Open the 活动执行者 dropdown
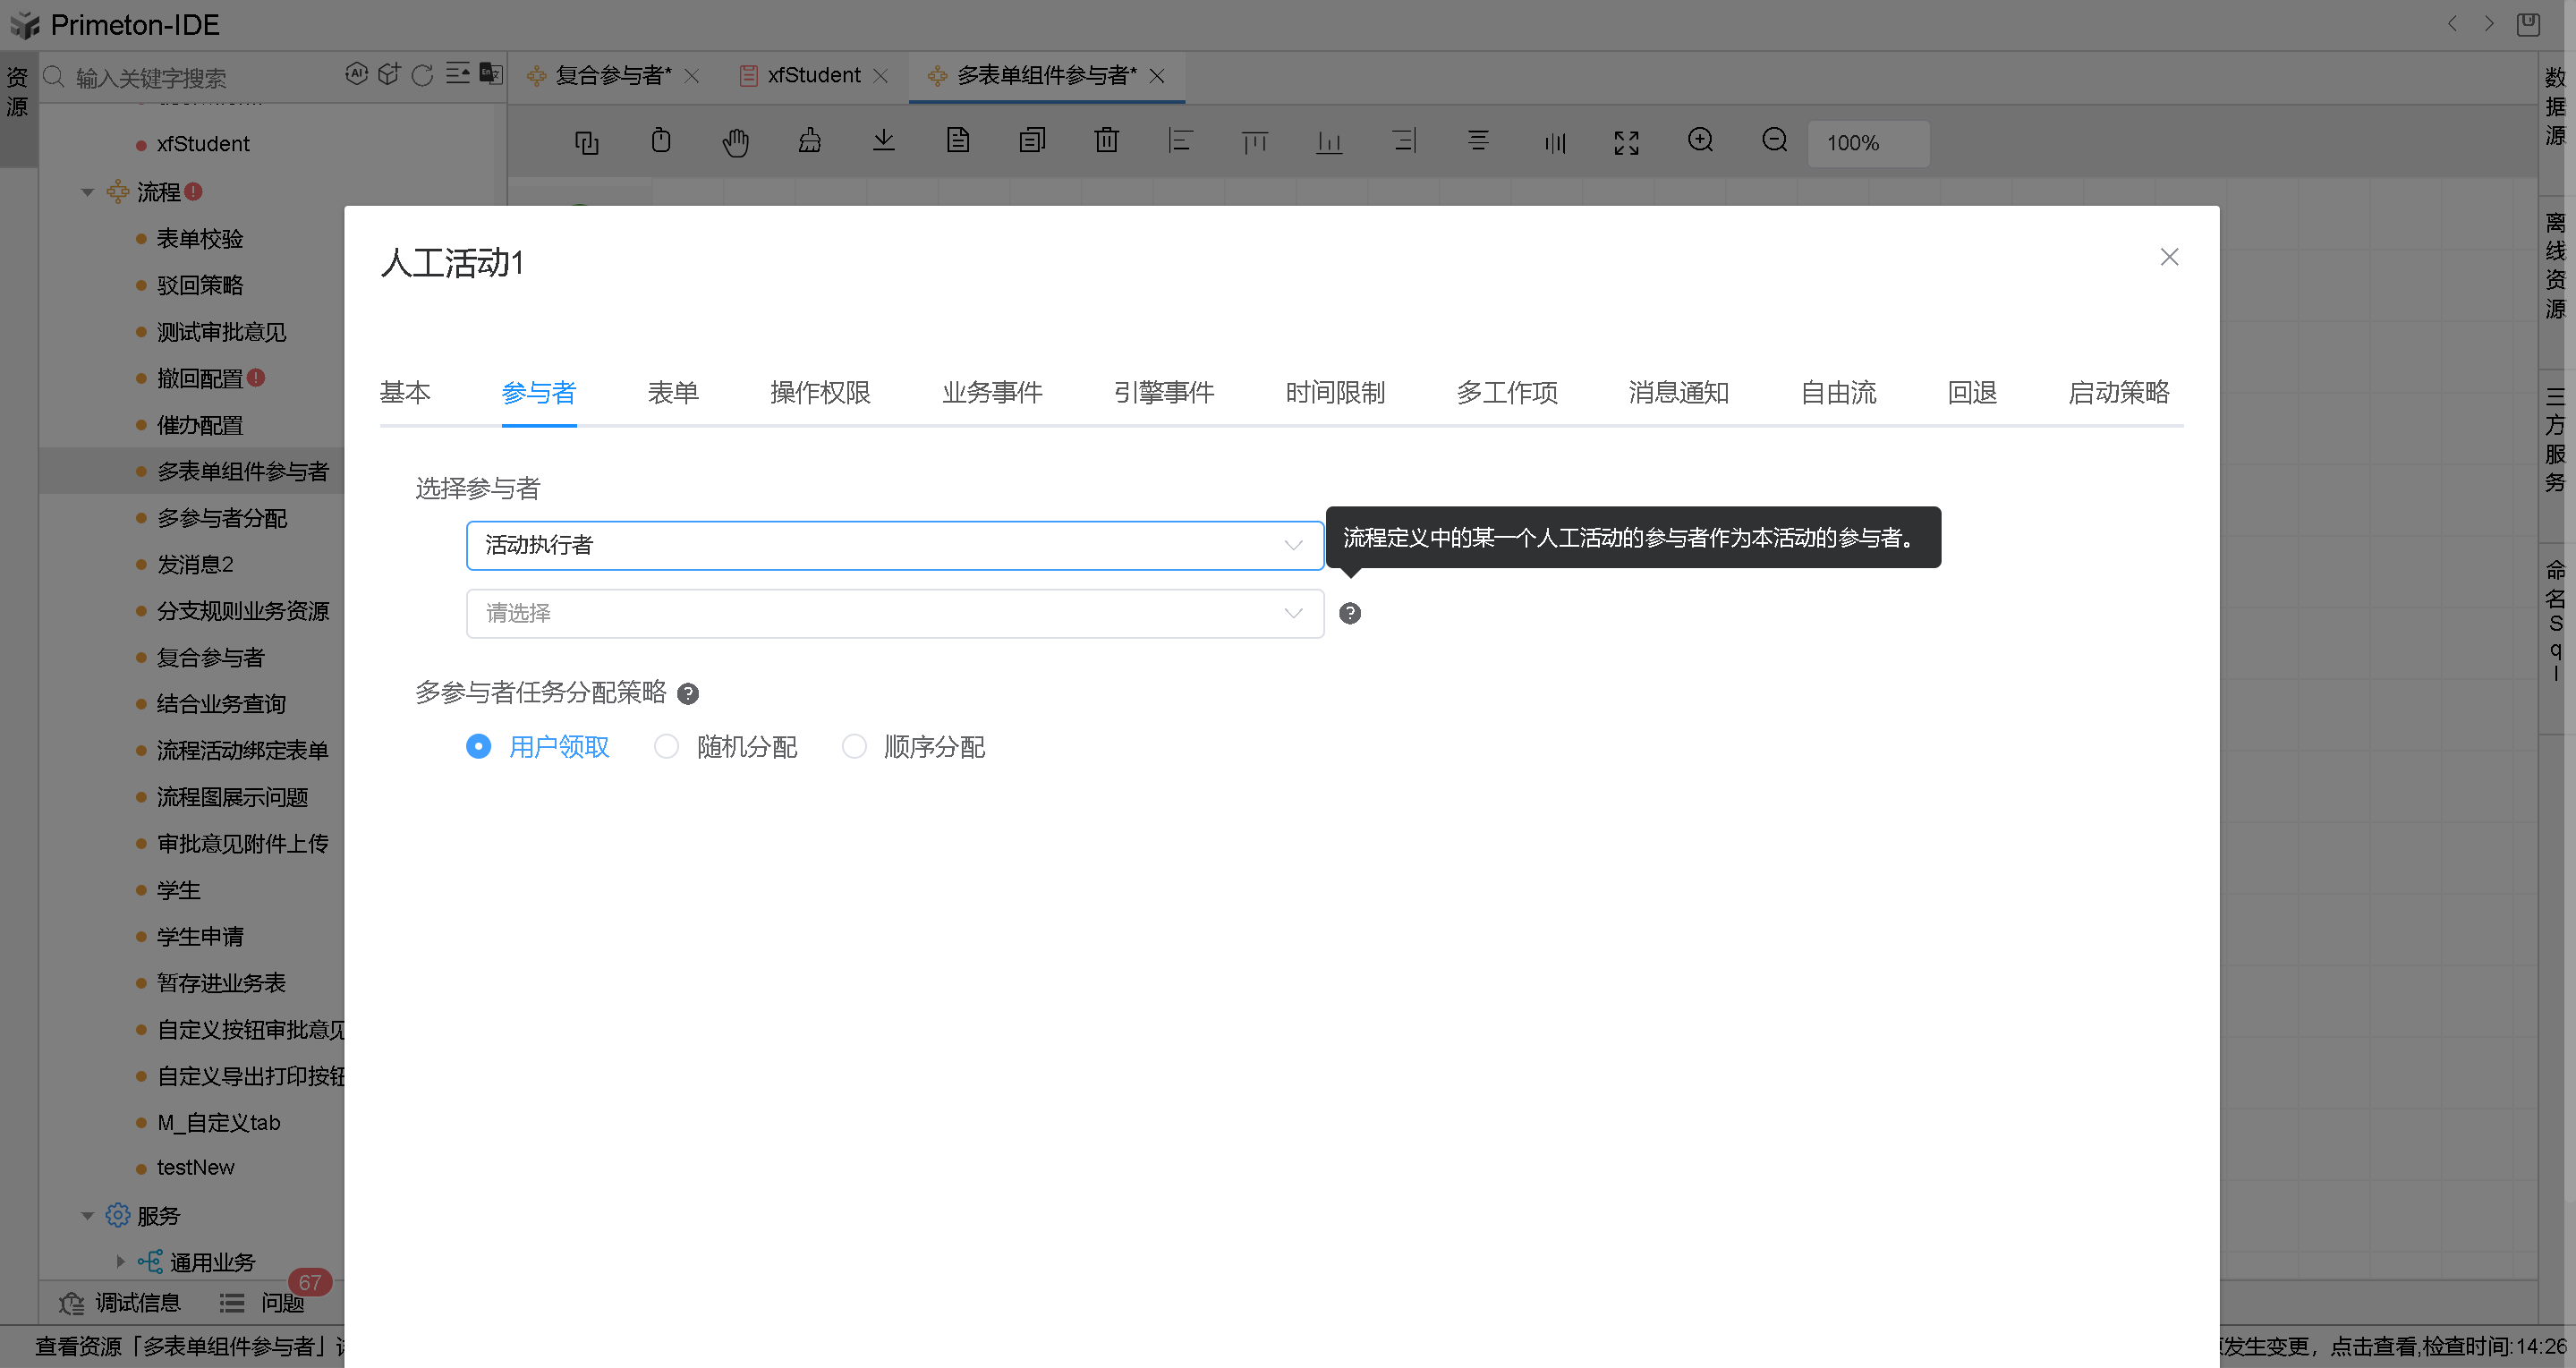Viewport: 2576px width, 1368px height. [894, 545]
